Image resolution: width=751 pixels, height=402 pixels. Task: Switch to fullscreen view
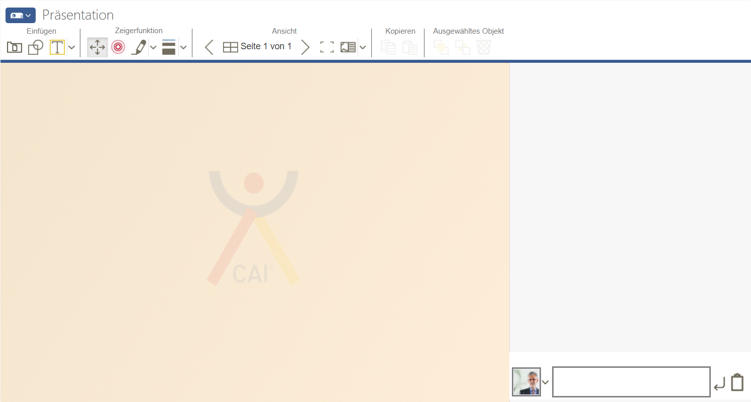pyautogui.click(x=327, y=47)
